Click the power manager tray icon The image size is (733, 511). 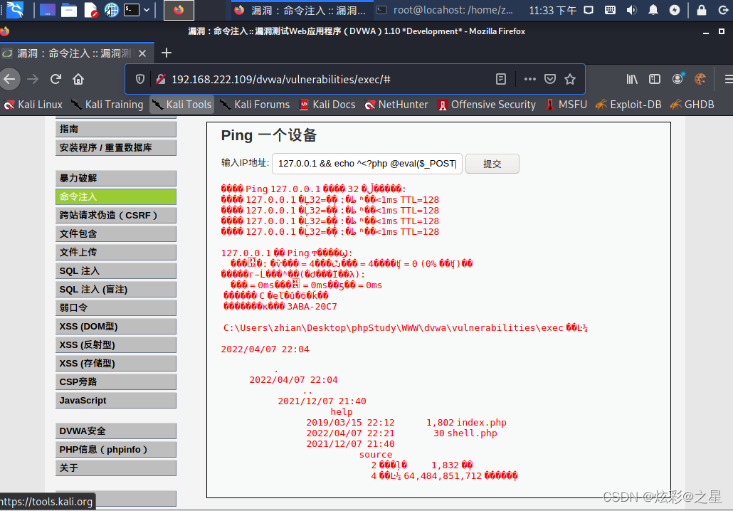click(675, 10)
